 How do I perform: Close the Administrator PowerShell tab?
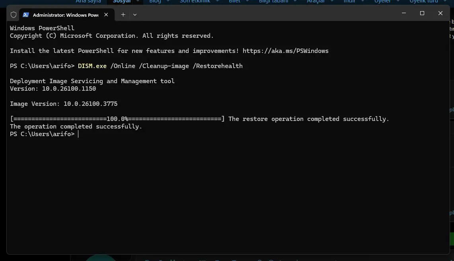pos(106,15)
